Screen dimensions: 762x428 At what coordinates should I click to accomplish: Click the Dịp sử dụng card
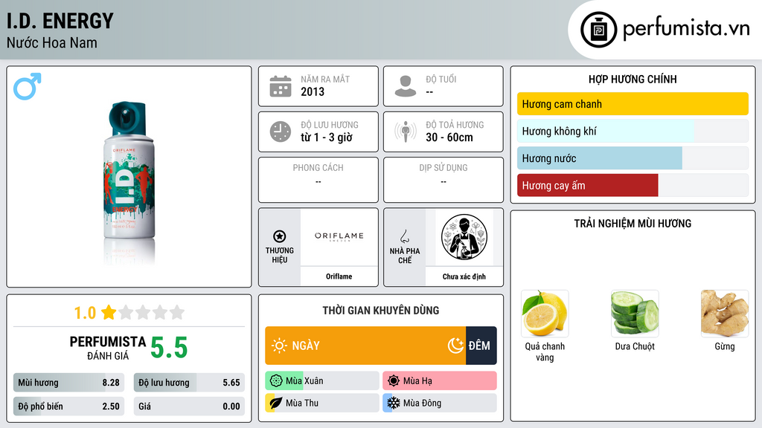pos(444,180)
